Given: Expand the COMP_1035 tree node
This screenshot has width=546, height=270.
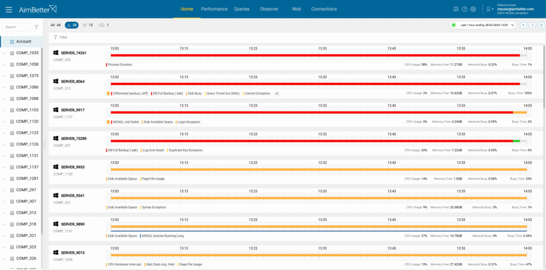Looking at the screenshot, I should point(4,53).
